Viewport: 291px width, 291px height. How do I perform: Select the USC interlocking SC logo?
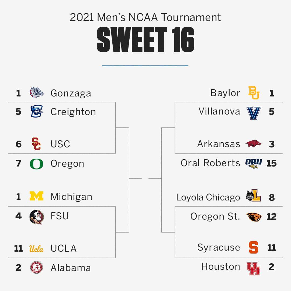(x=36, y=144)
